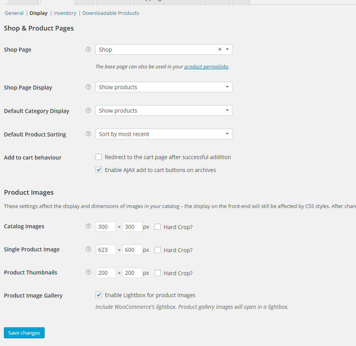356x346 pixels.
Task: Click the Product Images heading
Action: (29, 192)
